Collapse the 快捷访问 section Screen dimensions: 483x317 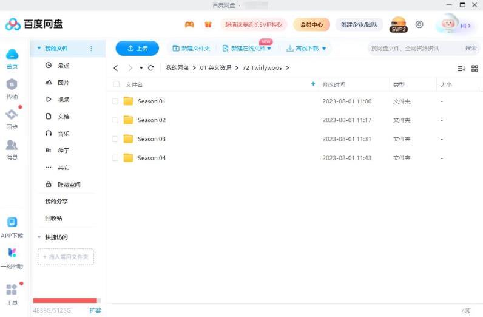tap(39, 237)
